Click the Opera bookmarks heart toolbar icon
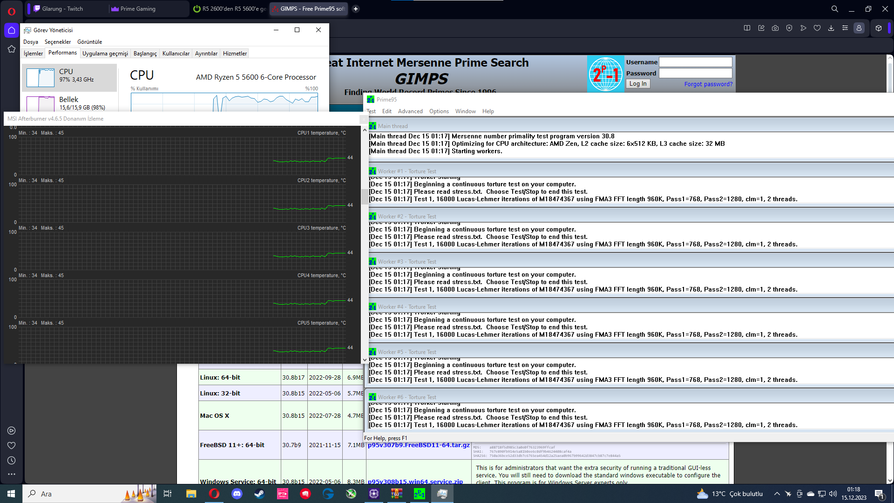The height and width of the screenshot is (503, 894). tap(817, 28)
